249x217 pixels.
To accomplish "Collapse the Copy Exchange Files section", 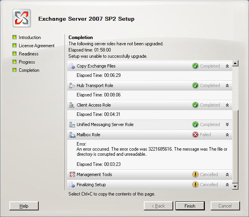I will [x=227, y=66].
